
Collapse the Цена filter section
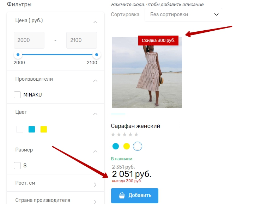tap(95, 22)
